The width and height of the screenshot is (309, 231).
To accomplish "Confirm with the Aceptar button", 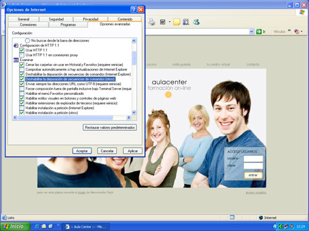I will pyautogui.click(x=82, y=151).
